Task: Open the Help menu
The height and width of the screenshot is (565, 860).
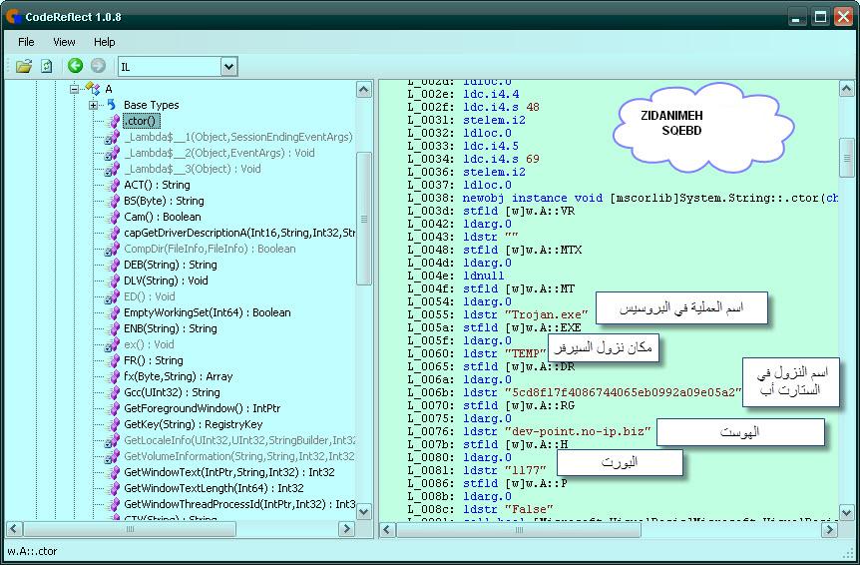Action: pyautogui.click(x=105, y=42)
